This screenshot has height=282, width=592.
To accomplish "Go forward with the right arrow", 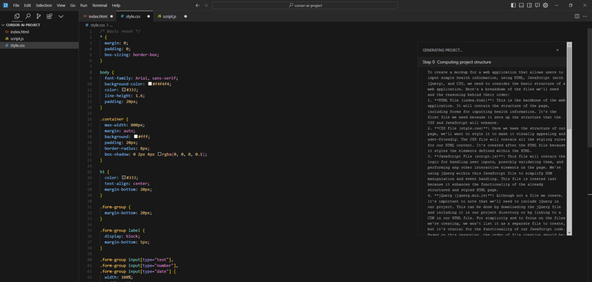I will (x=206, y=5).
